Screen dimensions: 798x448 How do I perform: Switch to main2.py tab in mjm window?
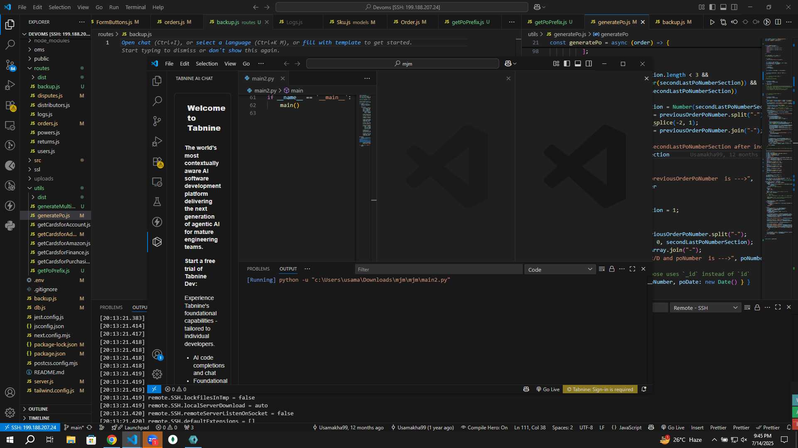[x=263, y=78]
